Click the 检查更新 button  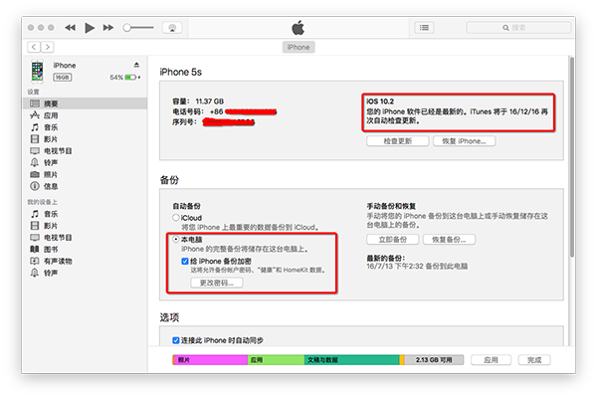(397, 141)
